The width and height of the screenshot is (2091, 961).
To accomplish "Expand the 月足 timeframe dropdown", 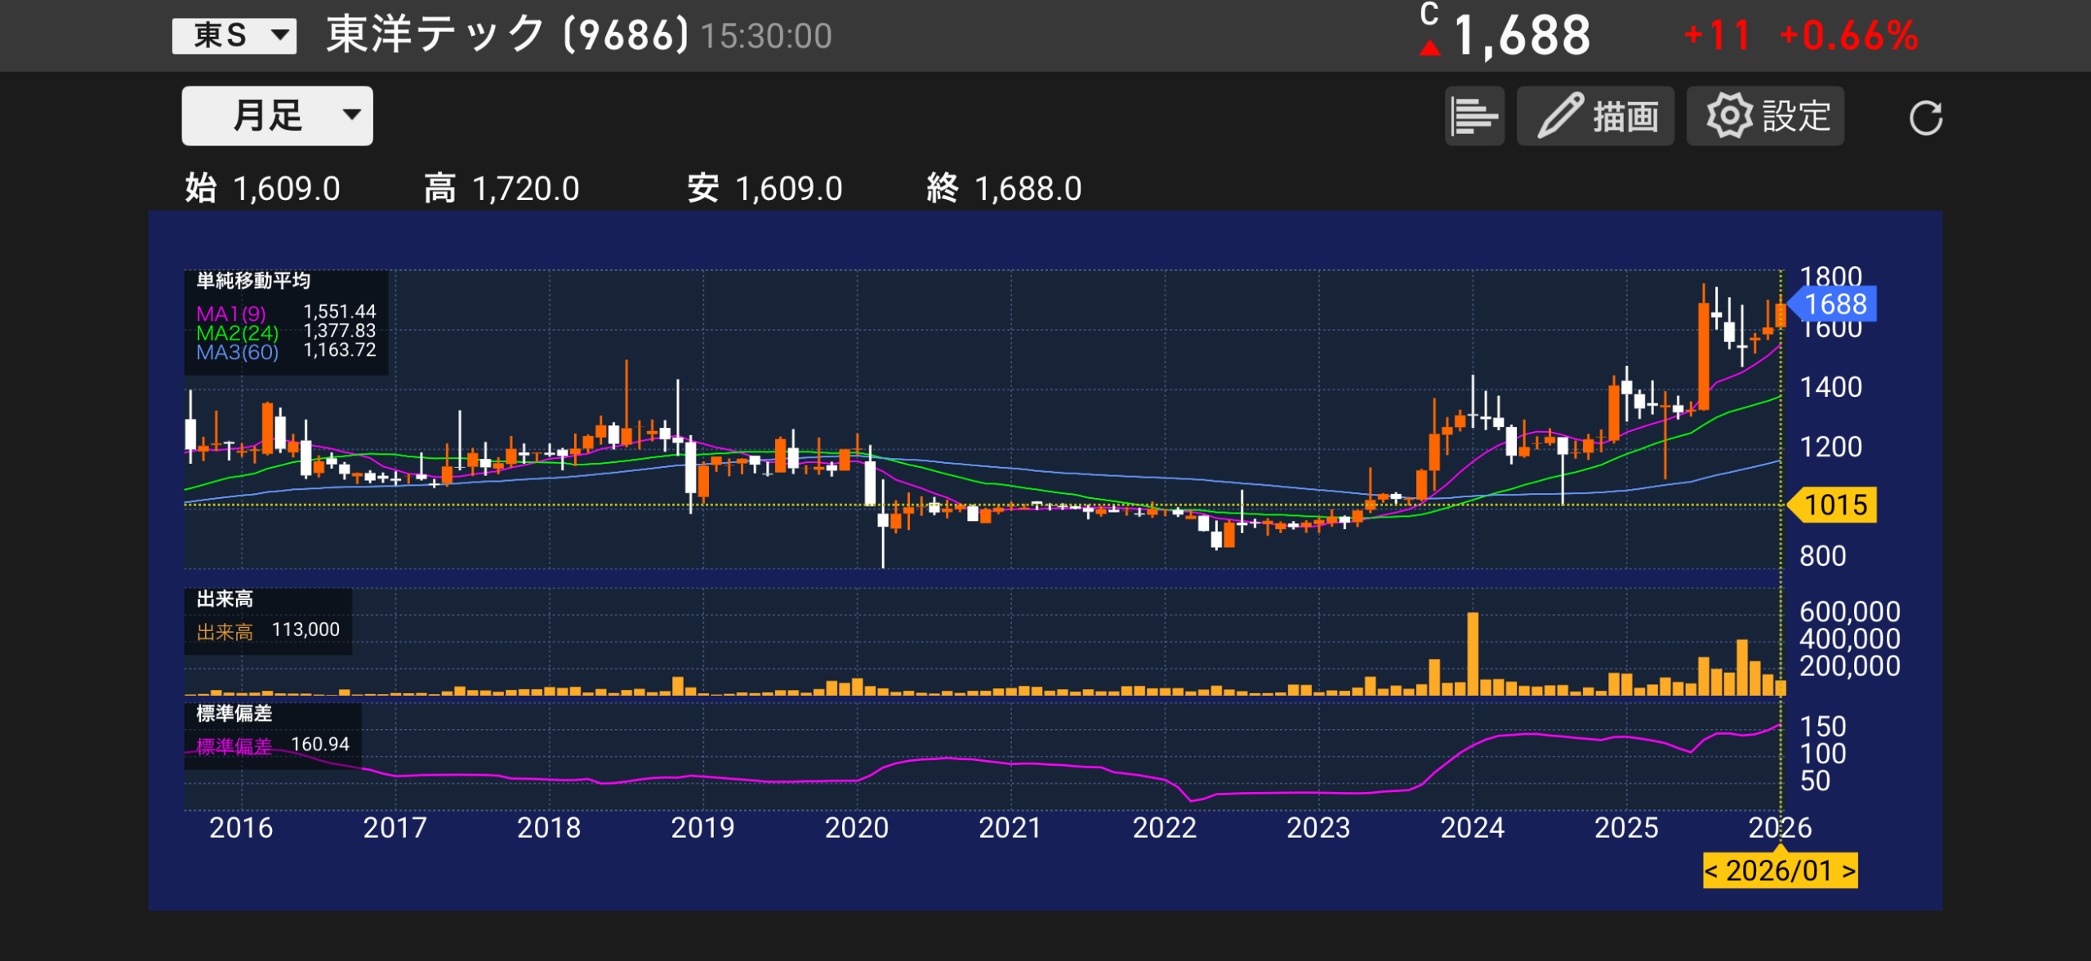I will click(x=277, y=116).
